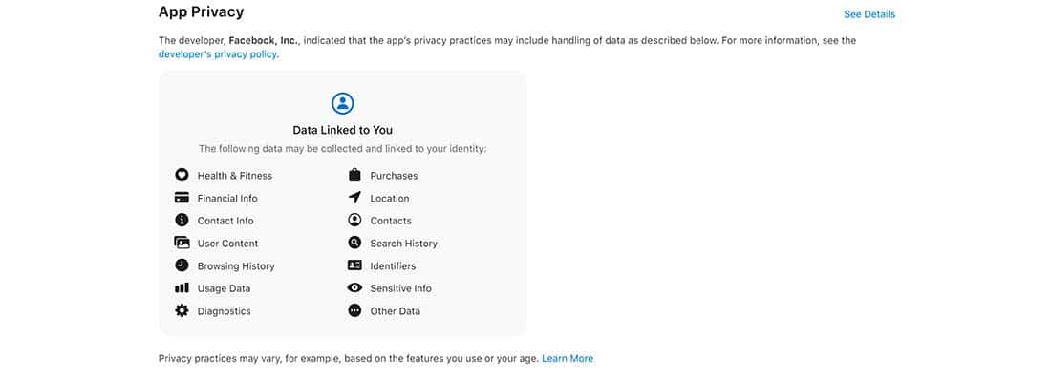Open the See Details link
1051x382 pixels.
(869, 14)
